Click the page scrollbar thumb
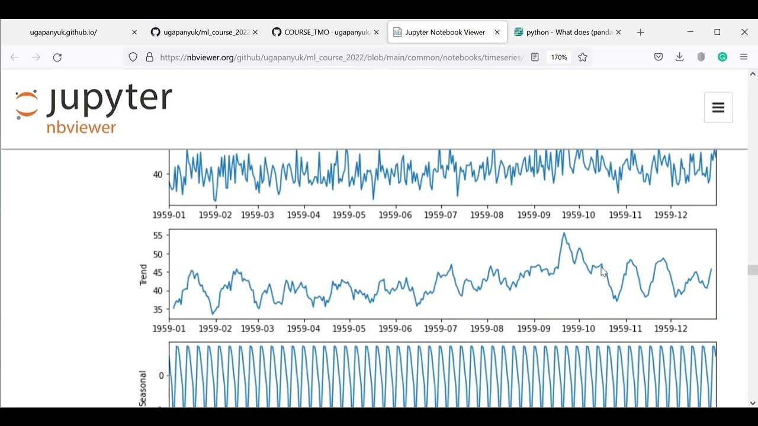The height and width of the screenshot is (426, 758). coord(753,270)
